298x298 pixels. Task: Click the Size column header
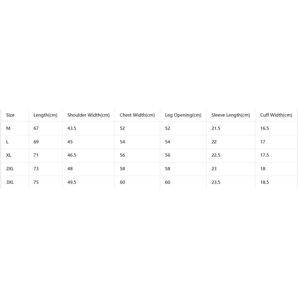(10, 115)
